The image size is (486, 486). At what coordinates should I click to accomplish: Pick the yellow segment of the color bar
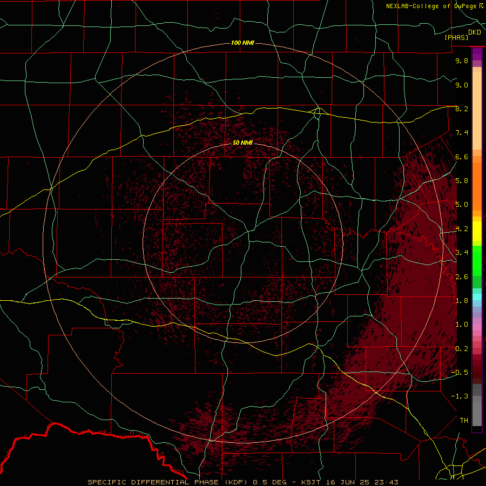(x=477, y=231)
